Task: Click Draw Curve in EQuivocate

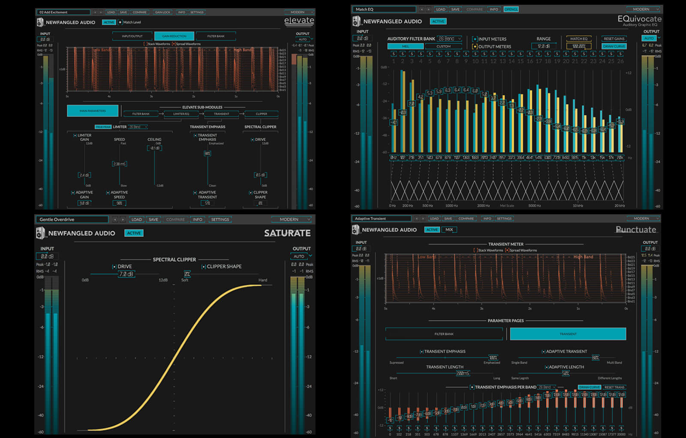Action: click(x=614, y=46)
